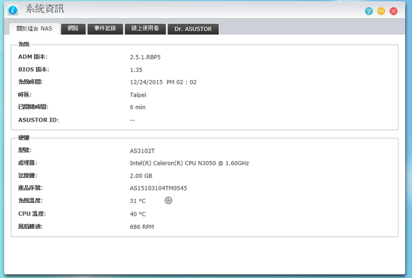
Task: Click the CPU 溫度 label
Action: (32, 214)
